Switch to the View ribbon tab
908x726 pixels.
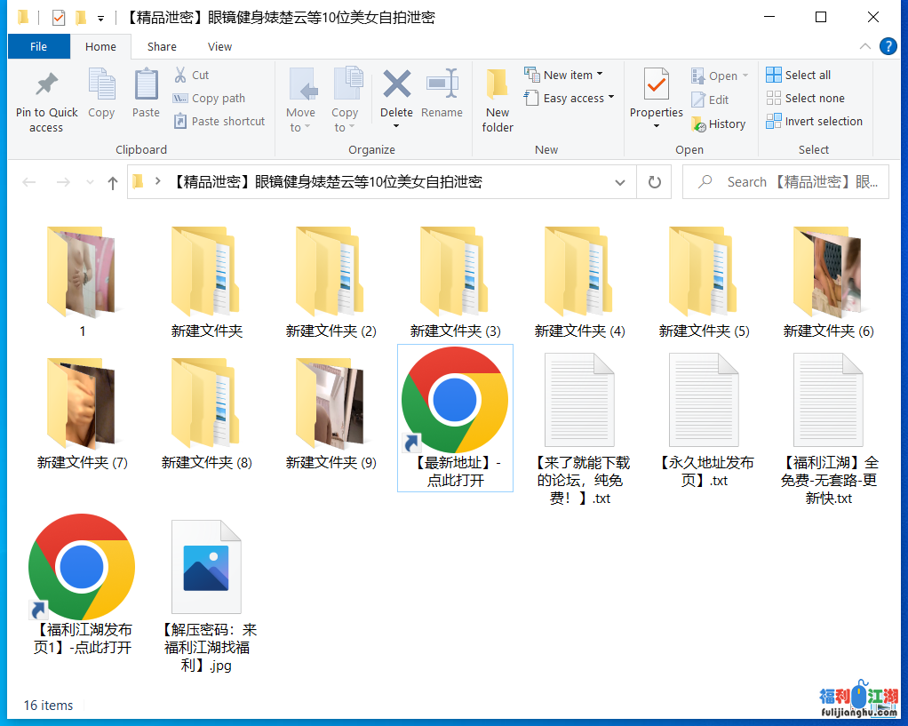[219, 46]
